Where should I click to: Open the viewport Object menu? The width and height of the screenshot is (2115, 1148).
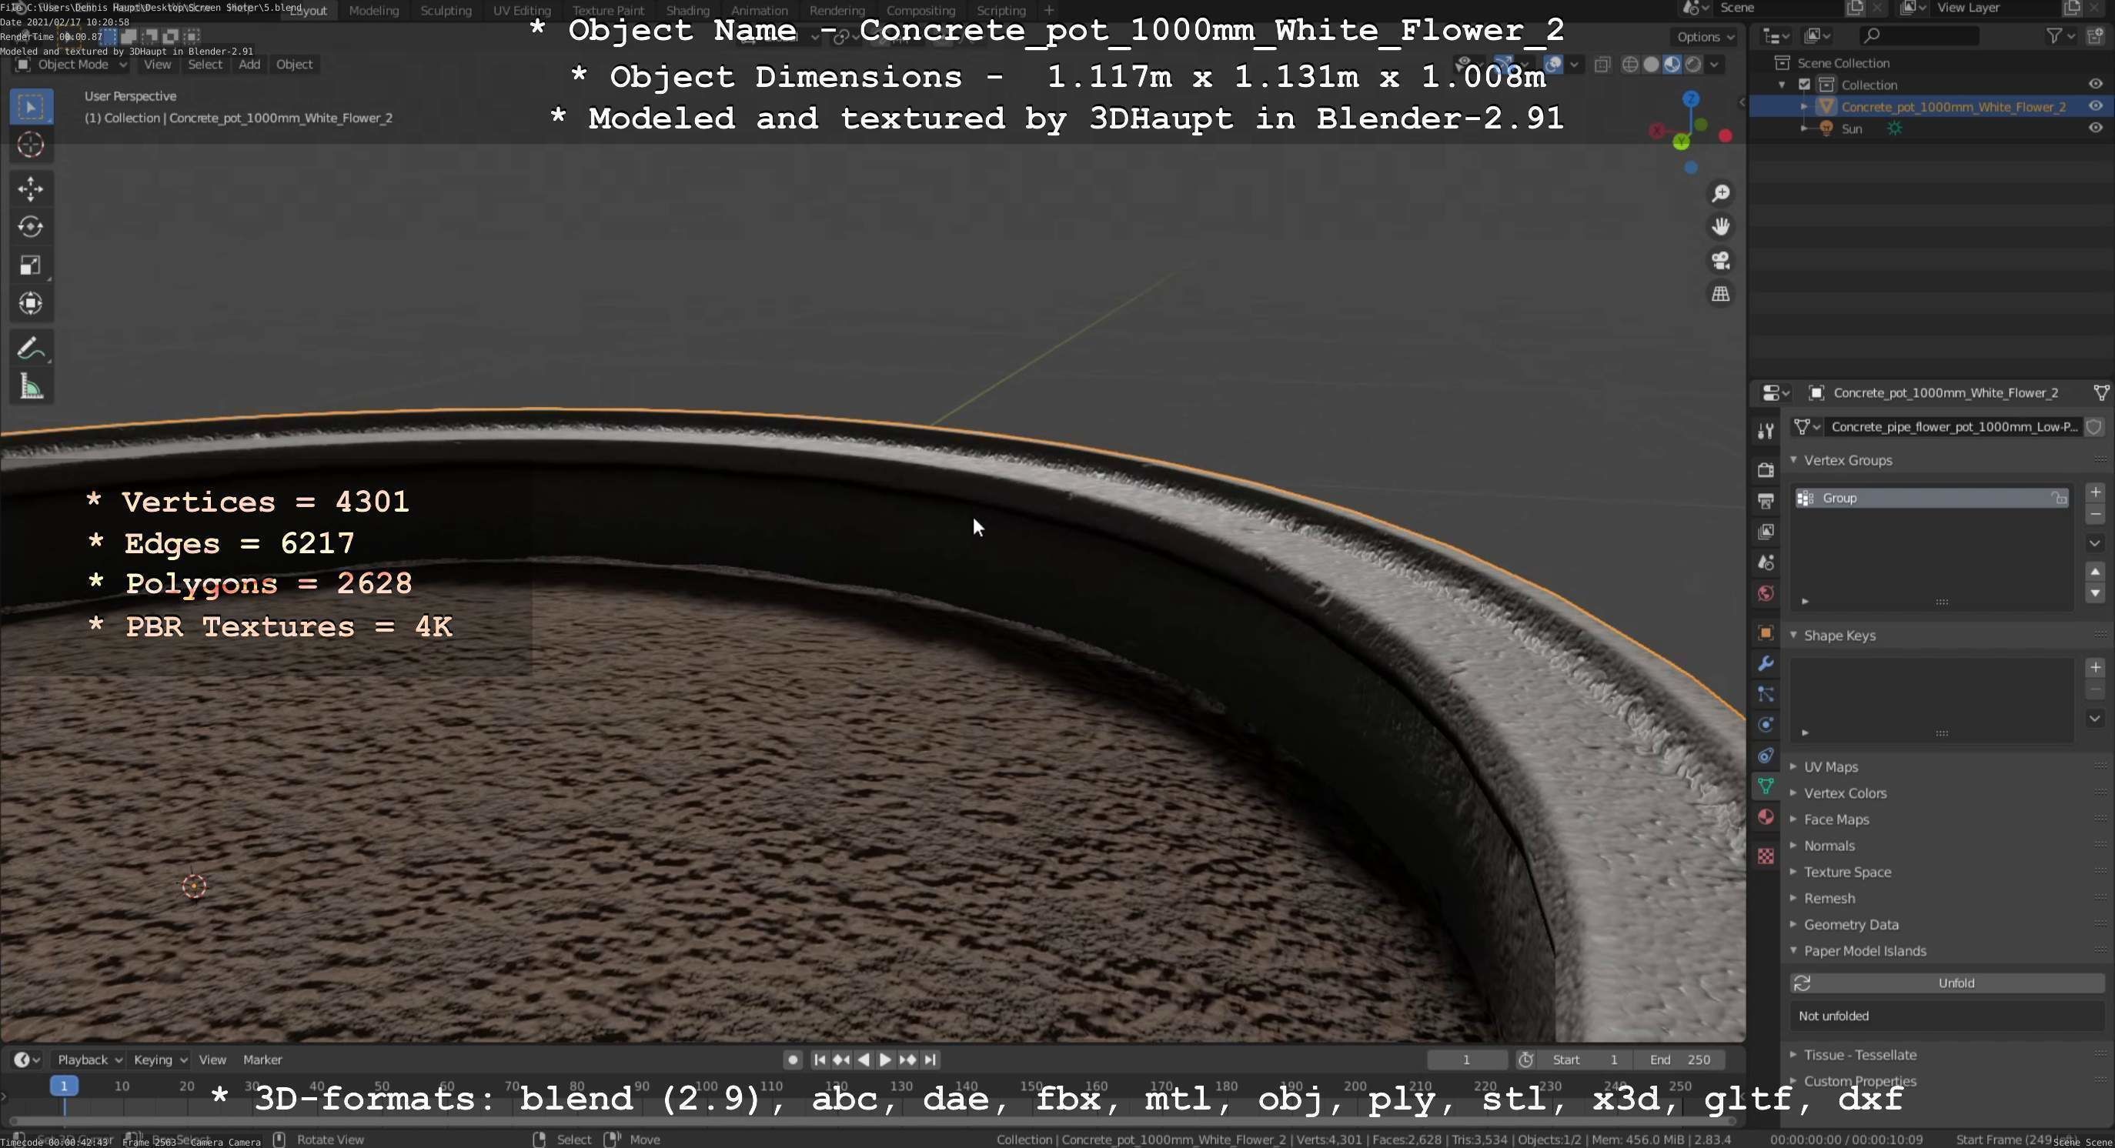pos(294,65)
